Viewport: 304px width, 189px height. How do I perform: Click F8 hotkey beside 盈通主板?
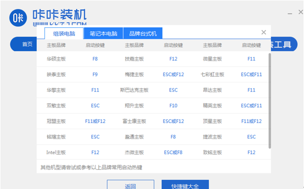click(x=173, y=137)
